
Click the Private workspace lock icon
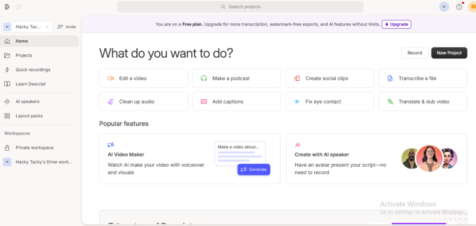tap(7, 148)
